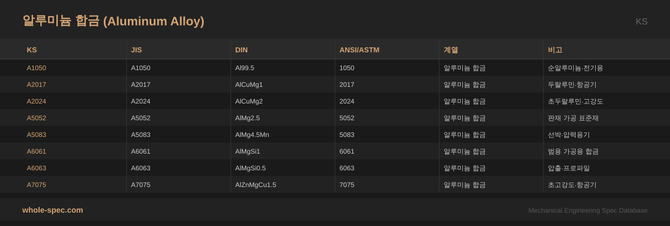Image resolution: width=670 pixels, height=226 pixels.
Task: Click the Mechanical Engineering Spec Database text
Action: coord(588,210)
